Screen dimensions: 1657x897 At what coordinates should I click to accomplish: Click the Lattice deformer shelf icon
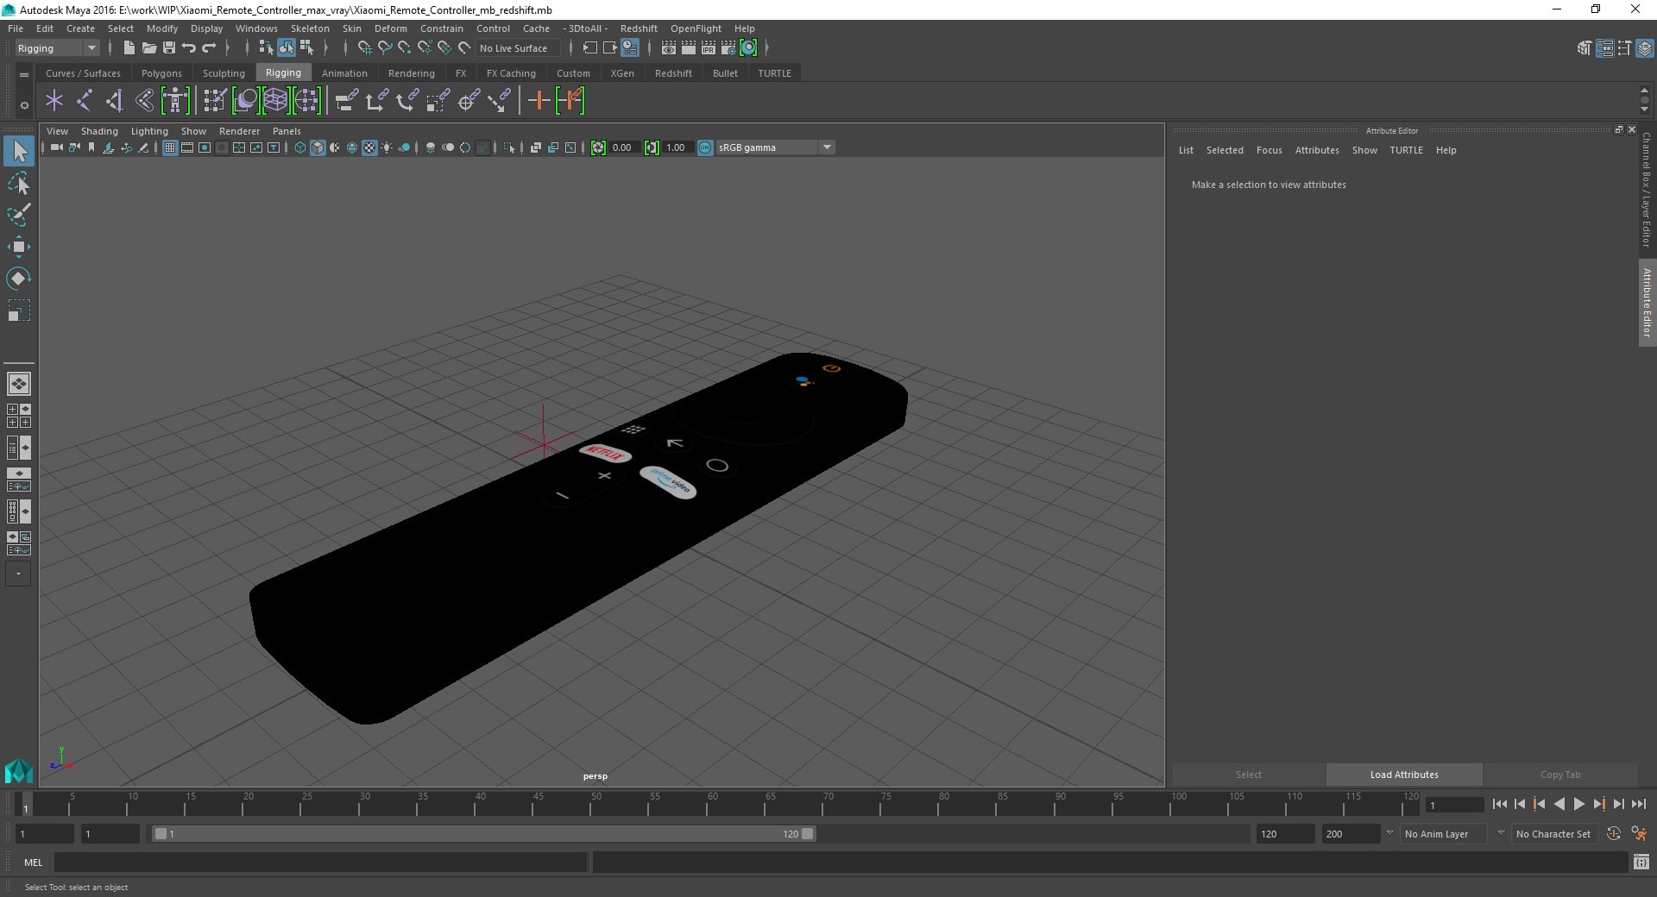pyautogui.click(x=275, y=101)
